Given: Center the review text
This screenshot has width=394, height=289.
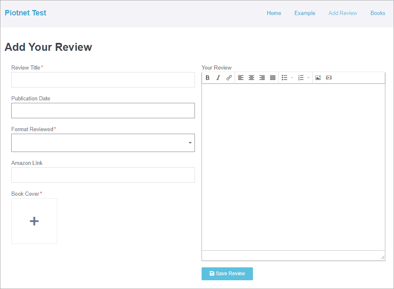Looking at the screenshot, I should click(251, 77).
